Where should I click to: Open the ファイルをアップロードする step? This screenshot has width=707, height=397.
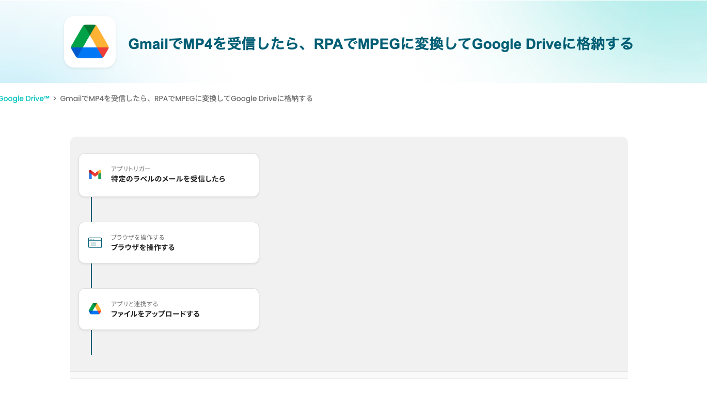[x=155, y=314]
